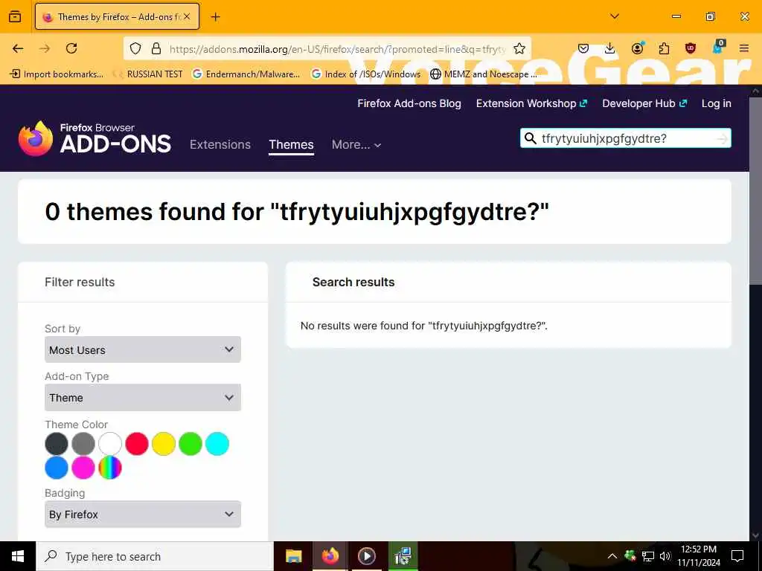Click the volume speaker tray icon
This screenshot has height=571, width=762.
point(665,556)
